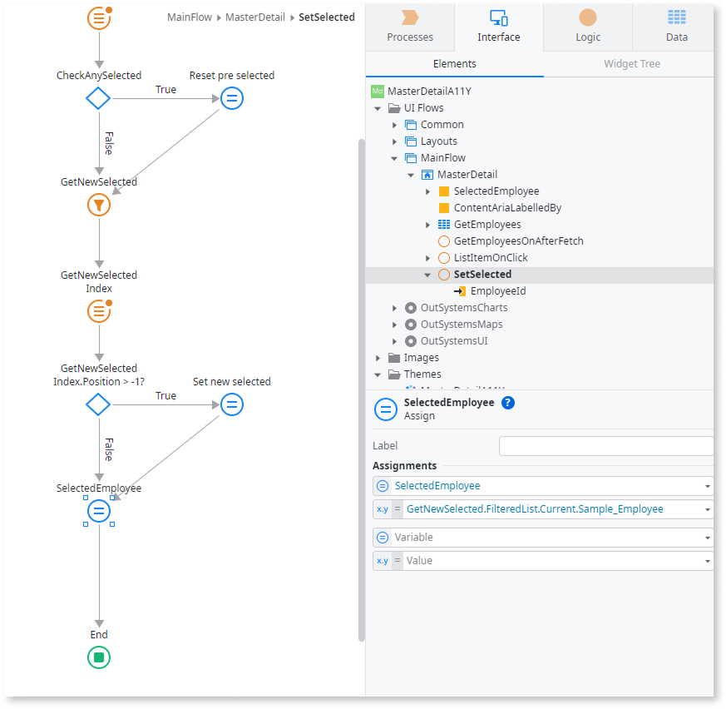Screen dimensions: 726x709
Task: Click the ListItemOnClick action icon
Action: click(443, 258)
